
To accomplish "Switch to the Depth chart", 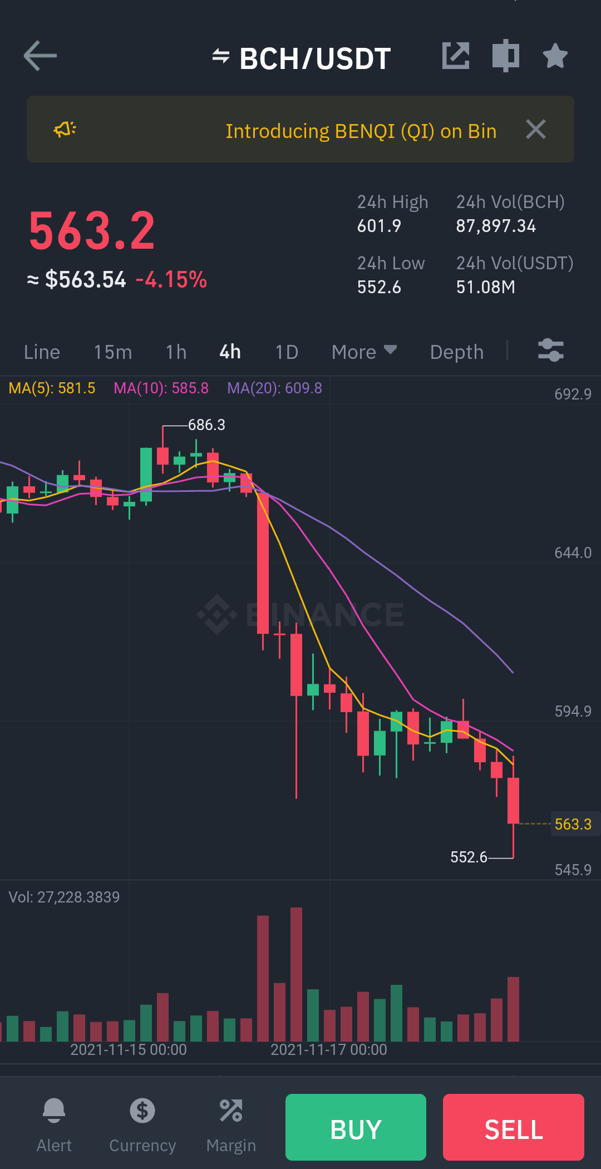I will [x=457, y=352].
